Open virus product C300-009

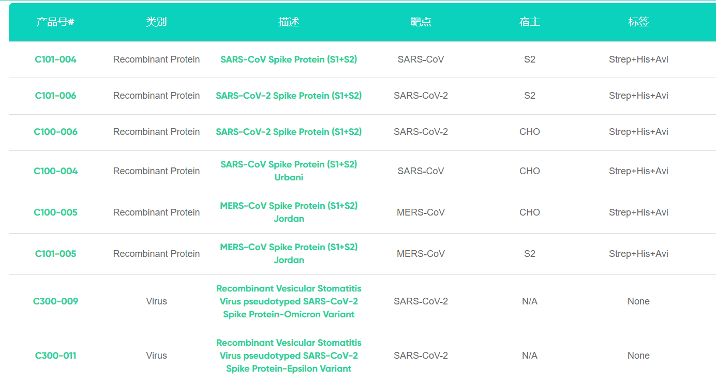tap(55, 301)
